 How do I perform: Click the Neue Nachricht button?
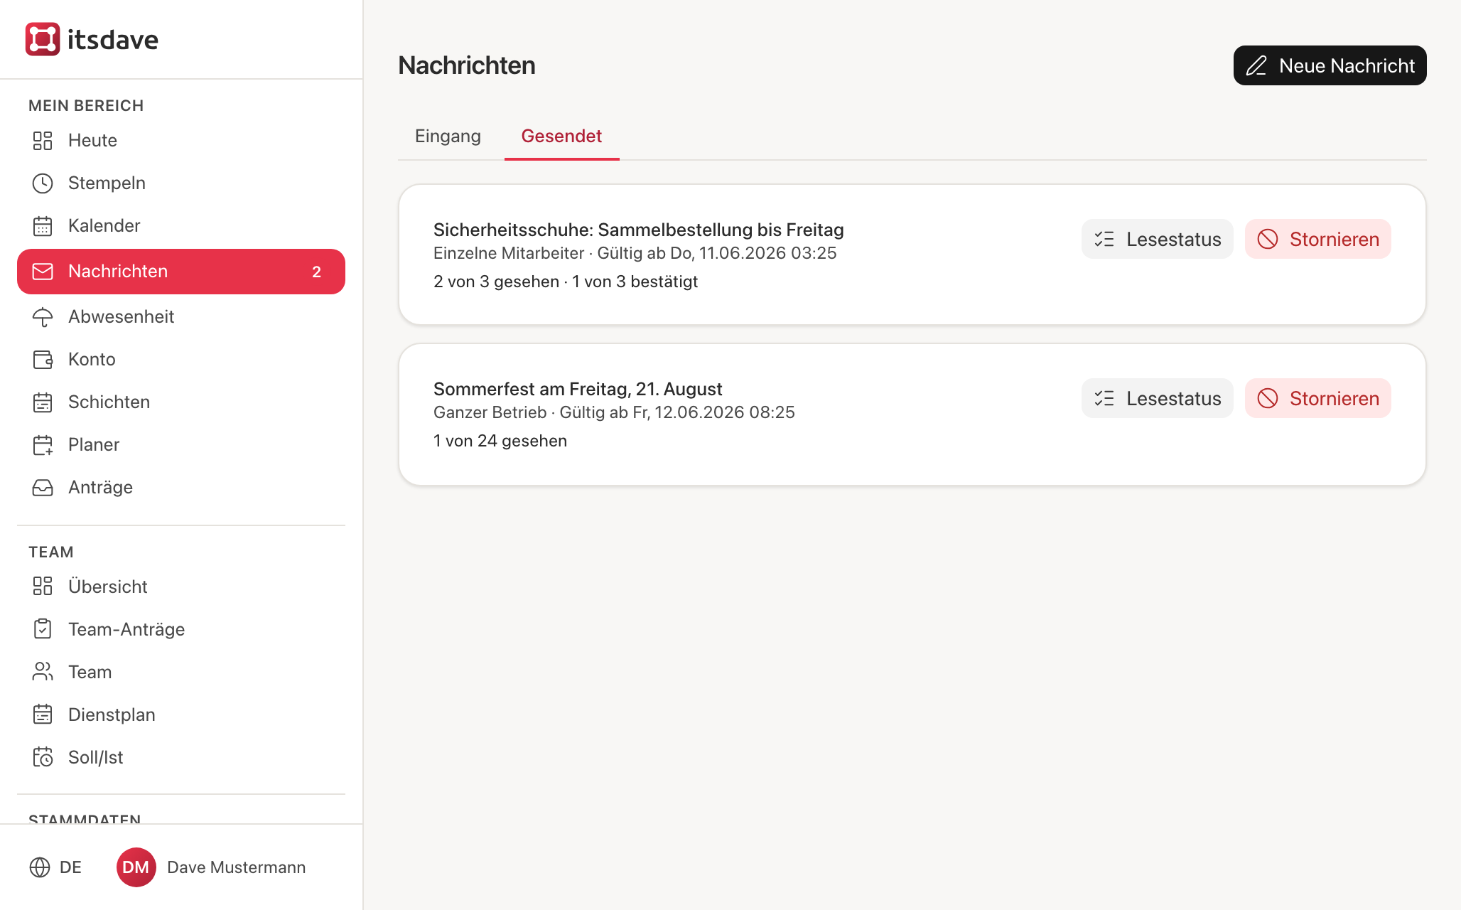[1330, 65]
